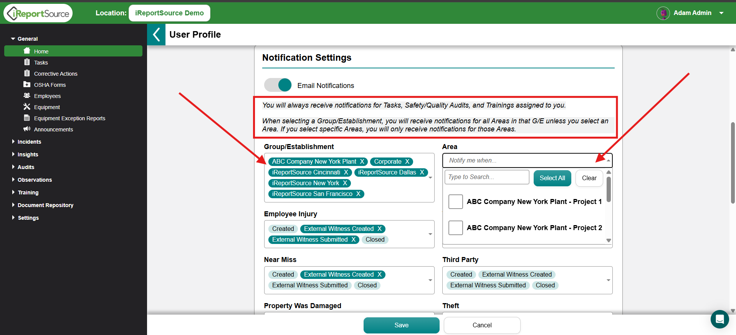Open the Adam Admin user dropdown

721,13
